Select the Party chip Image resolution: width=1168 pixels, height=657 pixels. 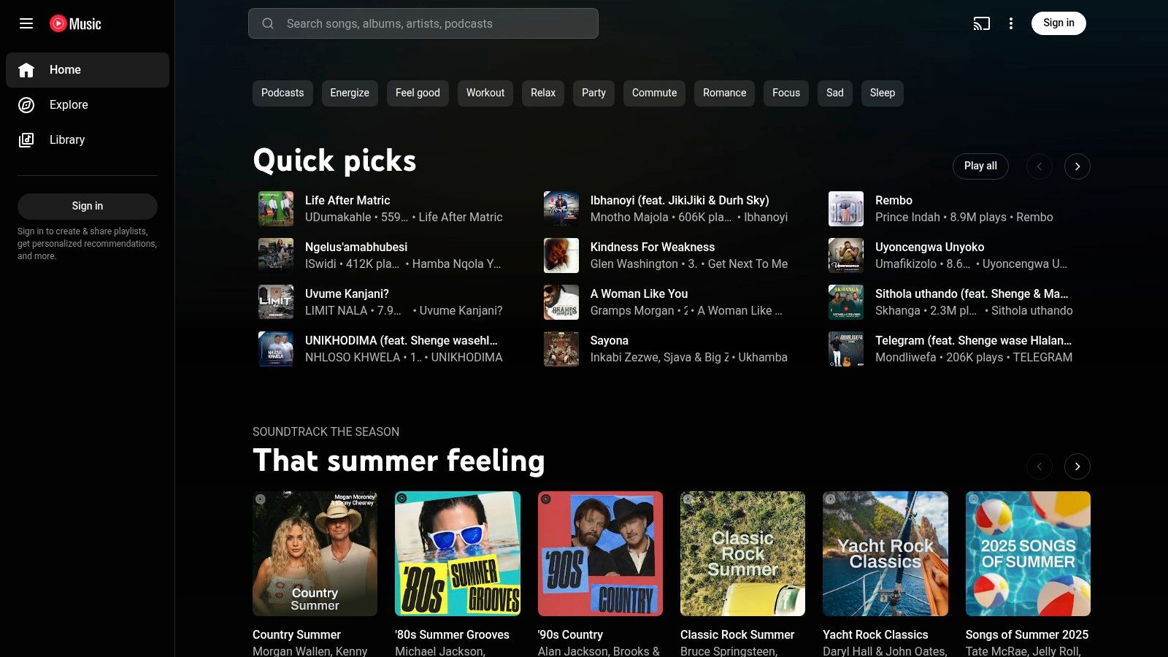tap(593, 93)
